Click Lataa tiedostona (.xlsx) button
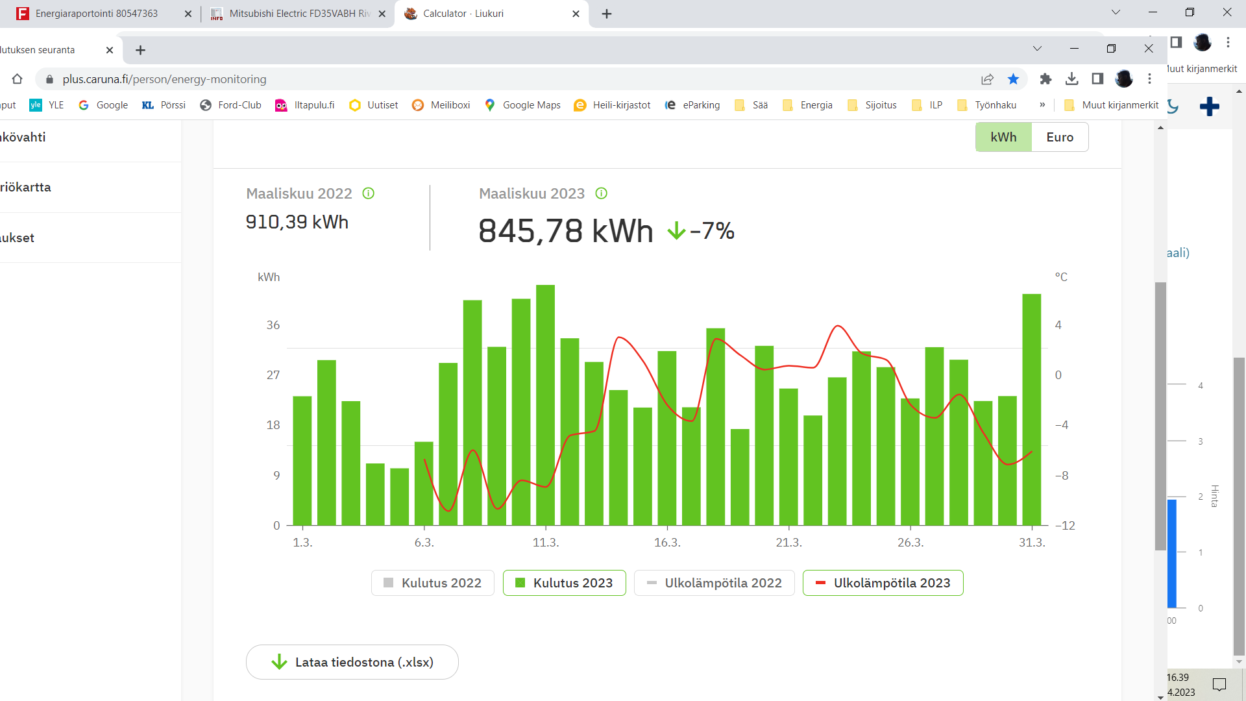This screenshot has height=701, width=1246. 352,662
